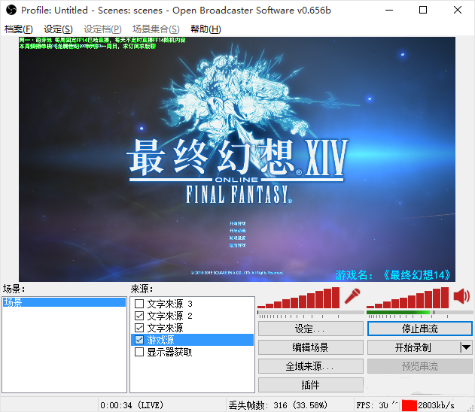The height and width of the screenshot is (412, 475).
Task: Select the 游戏源 source row
Action: (193, 340)
